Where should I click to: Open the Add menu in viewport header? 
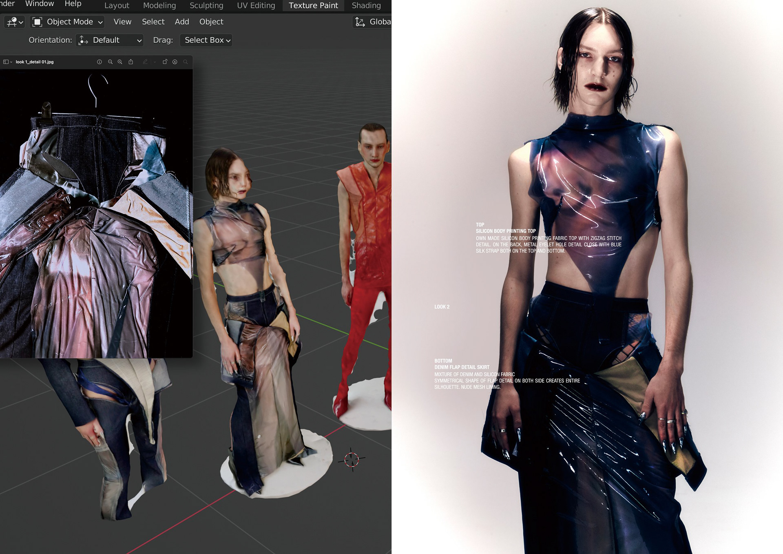(x=182, y=22)
